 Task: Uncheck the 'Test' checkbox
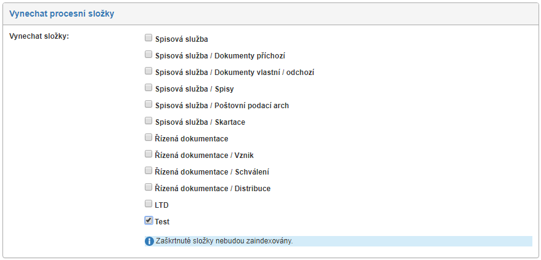tap(148, 221)
